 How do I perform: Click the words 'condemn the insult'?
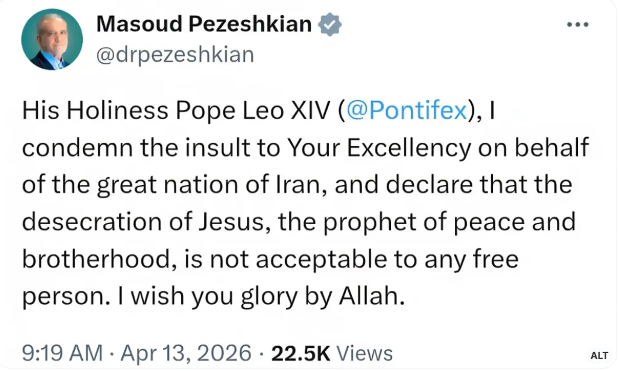click(x=136, y=148)
